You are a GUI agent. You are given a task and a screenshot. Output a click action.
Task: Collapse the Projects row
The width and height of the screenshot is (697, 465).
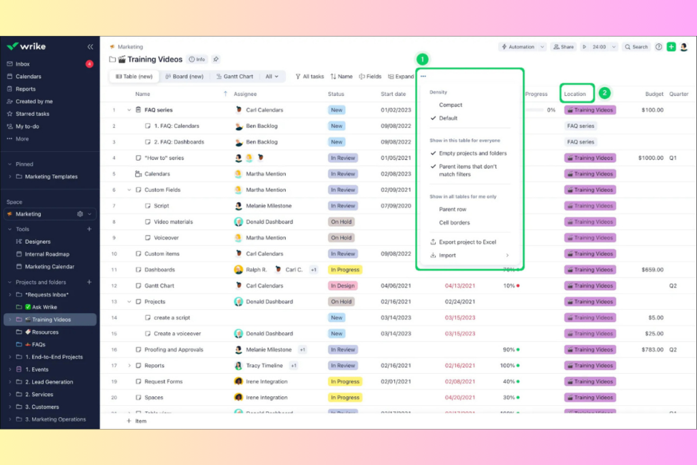click(x=129, y=302)
